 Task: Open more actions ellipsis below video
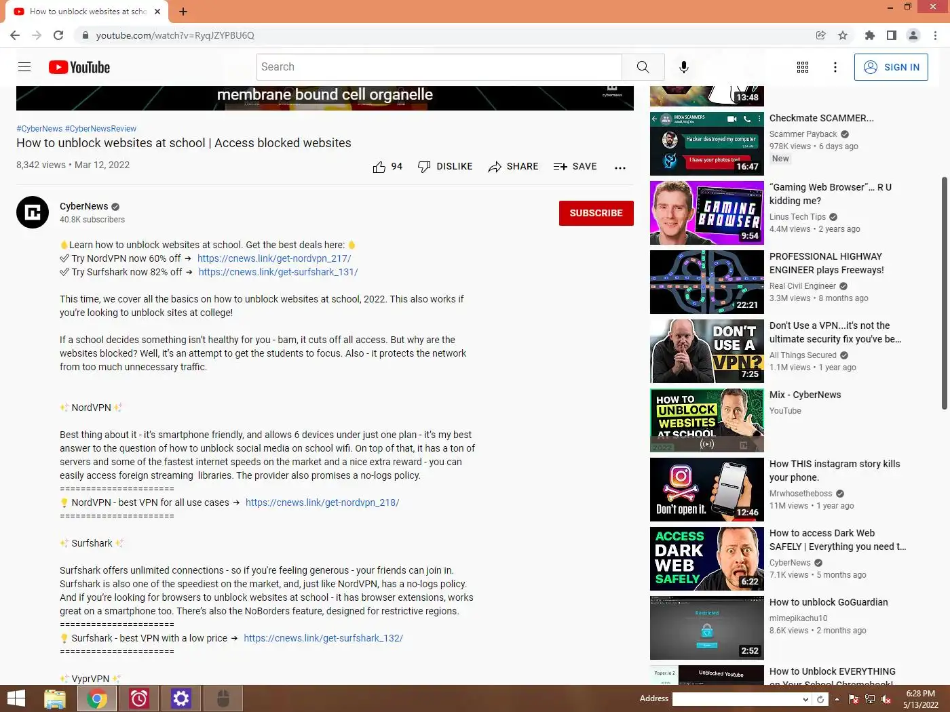pos(620,167)
